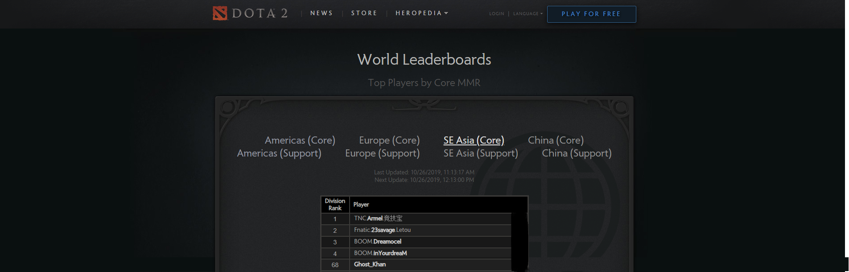This screenshot has width=849, height=272.
Task: Open Americas (Support) leaderboard
Action: coord(279,153)
